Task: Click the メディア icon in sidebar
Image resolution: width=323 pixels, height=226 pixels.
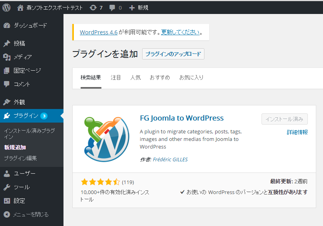Action: point(7,57)
